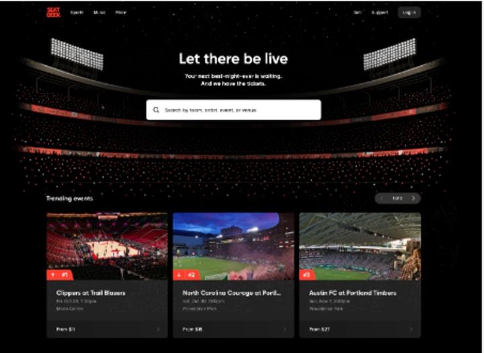Viewport: 484px width, 353px height.
Task: Open the Support link
Action: tap(380, 12)
